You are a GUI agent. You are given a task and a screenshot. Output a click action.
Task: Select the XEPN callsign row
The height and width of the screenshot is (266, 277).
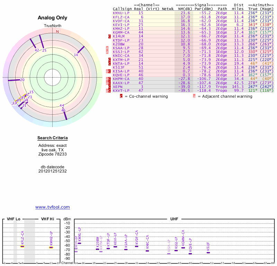118,87
